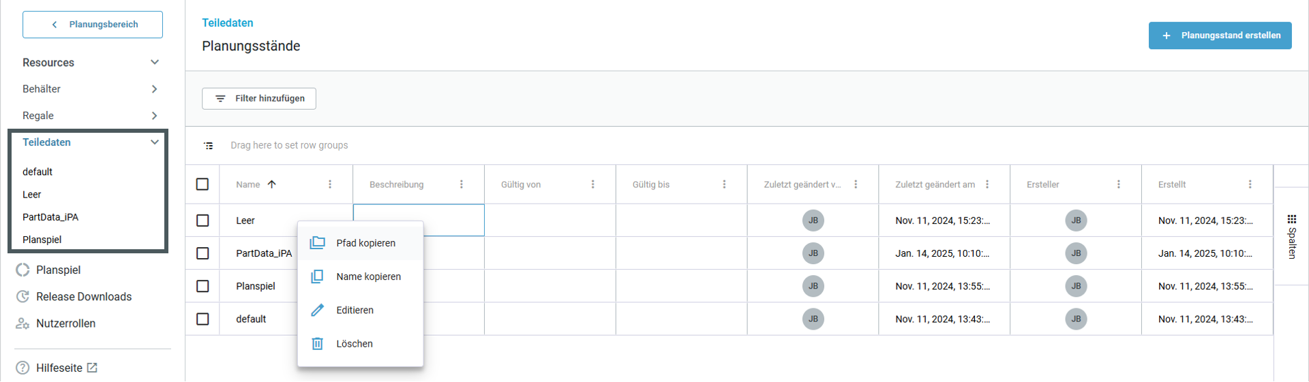Viewport: 1309px width, 382px height.
Task: Collapse the Teiledaten section chevron
Action: [155, 142]
